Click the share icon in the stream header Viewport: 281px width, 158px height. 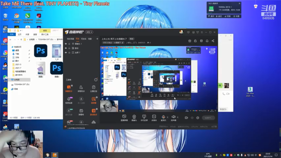click(213, 41)
